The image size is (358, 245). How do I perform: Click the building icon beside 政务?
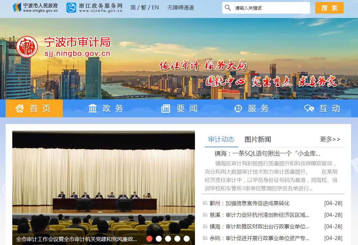[93, 108]
